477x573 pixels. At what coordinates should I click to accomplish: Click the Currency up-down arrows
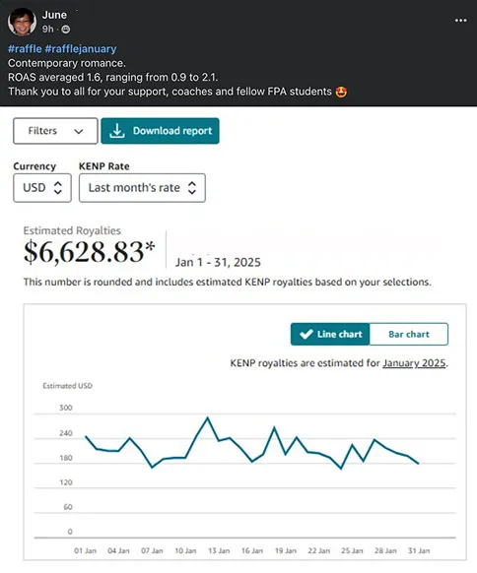click(x=58, y=188)
